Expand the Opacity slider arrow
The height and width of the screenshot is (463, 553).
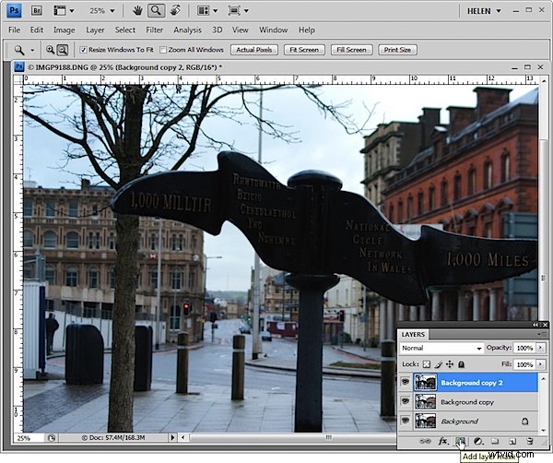540,348
